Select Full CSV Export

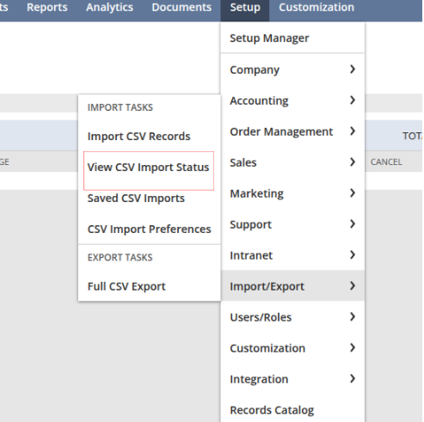pyautogui.click(x=126, y=286)
